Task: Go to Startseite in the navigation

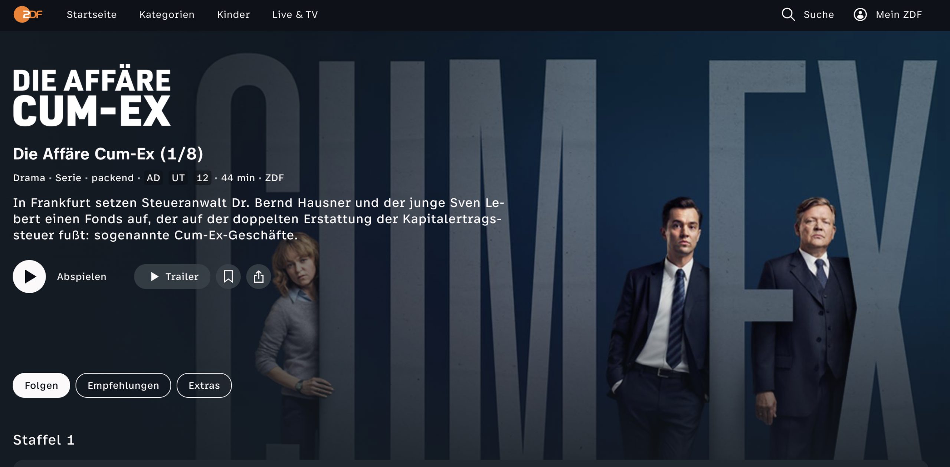Action: tap(92, 14)
